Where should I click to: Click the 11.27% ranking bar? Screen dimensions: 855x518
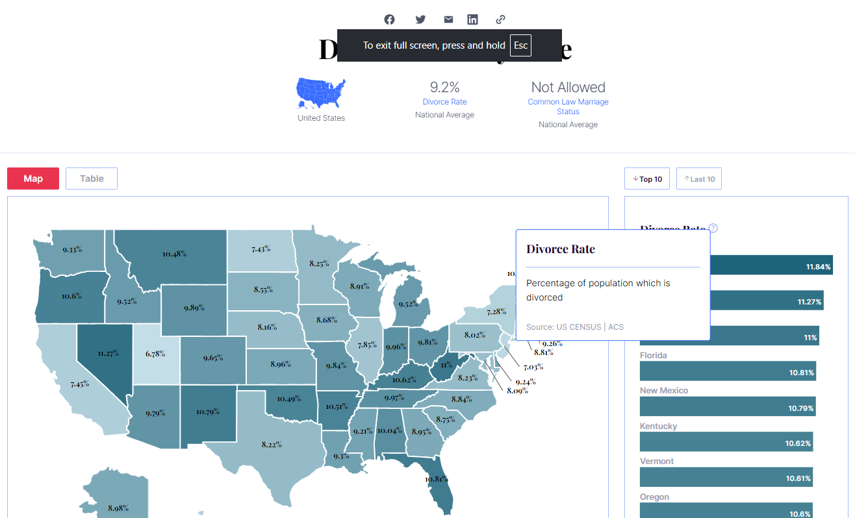[767, 301]
